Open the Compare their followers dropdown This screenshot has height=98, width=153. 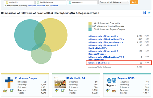114,2
